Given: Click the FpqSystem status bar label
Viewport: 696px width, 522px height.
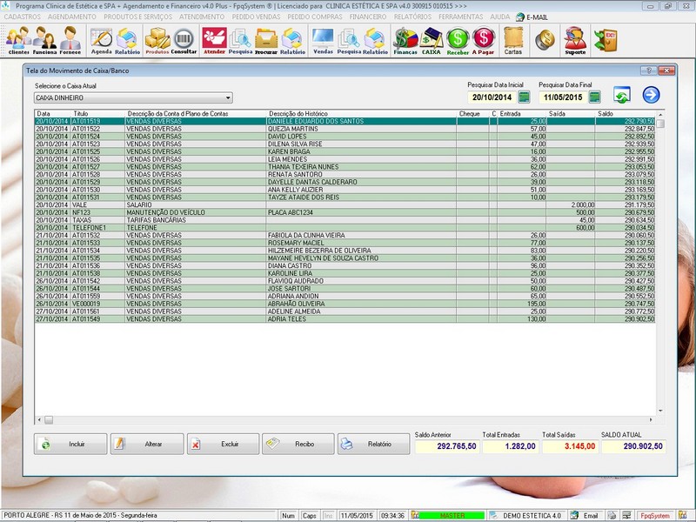Looking at the screenshot, I should coord(655,516).
